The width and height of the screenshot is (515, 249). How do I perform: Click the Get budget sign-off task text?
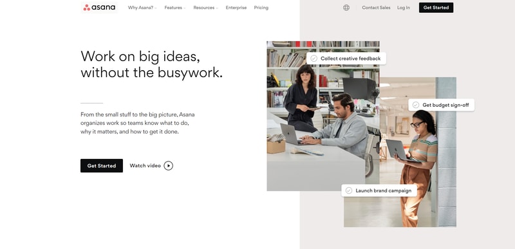(445, 105)
